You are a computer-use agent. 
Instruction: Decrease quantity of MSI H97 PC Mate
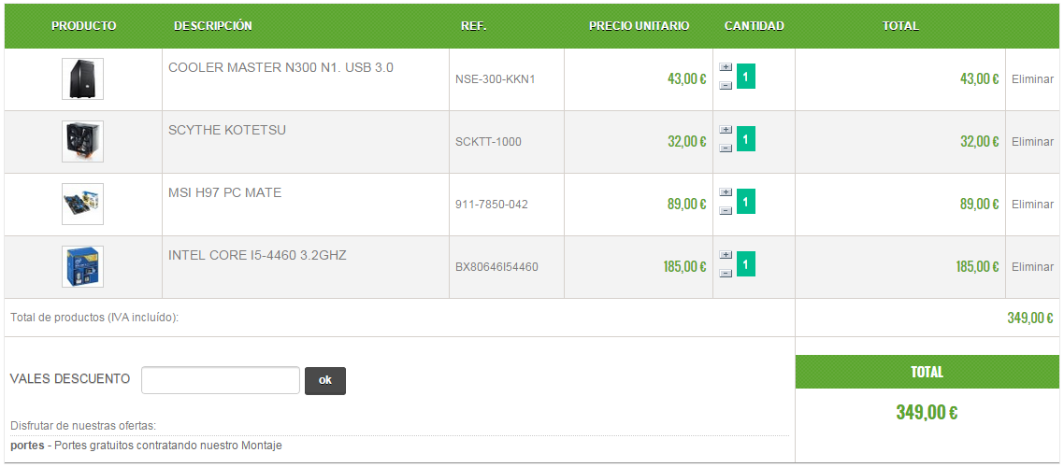point(726,211)
